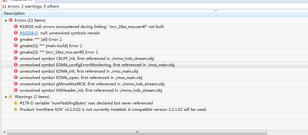This screenshot has height=135, width=308.
Task: Click the horizontal scrollbar thumb
Action: [x=137, y=132]
